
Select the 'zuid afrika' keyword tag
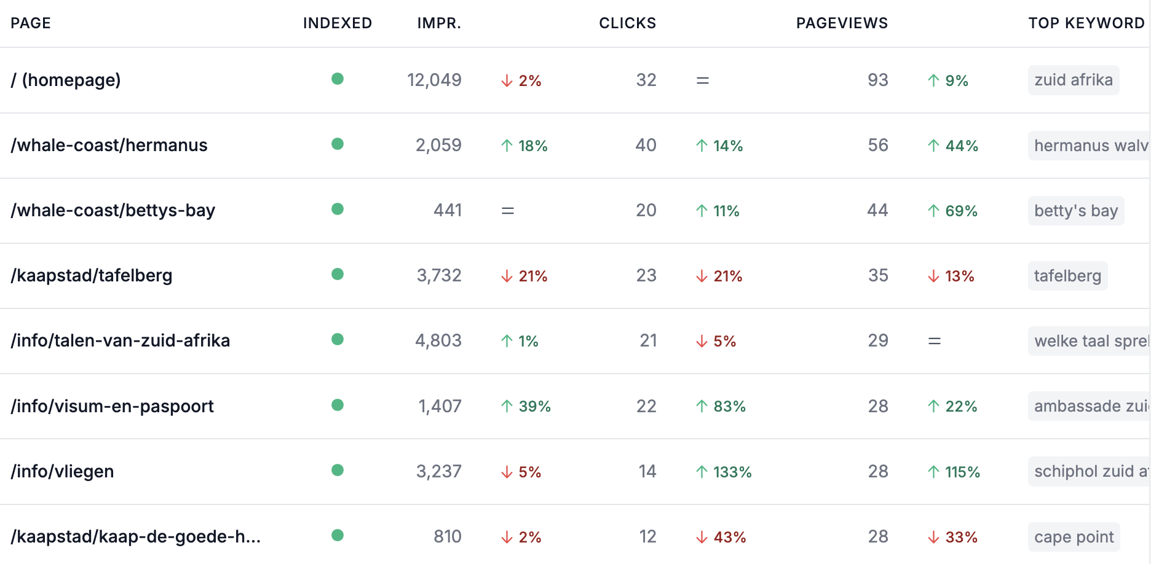pos(1074,80)
